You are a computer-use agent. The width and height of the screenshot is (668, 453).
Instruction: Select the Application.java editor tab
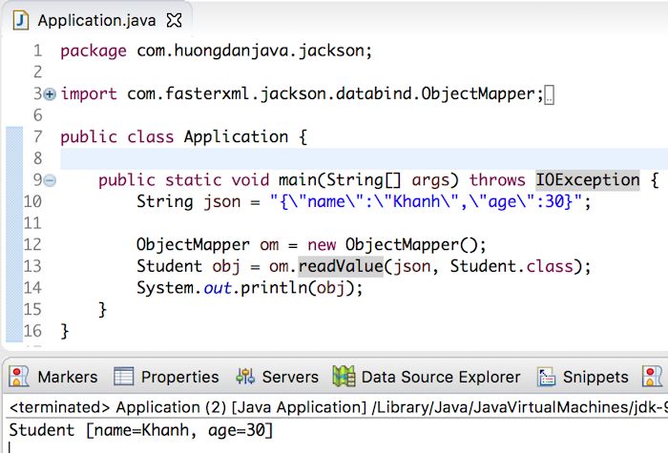click(96, 20)
